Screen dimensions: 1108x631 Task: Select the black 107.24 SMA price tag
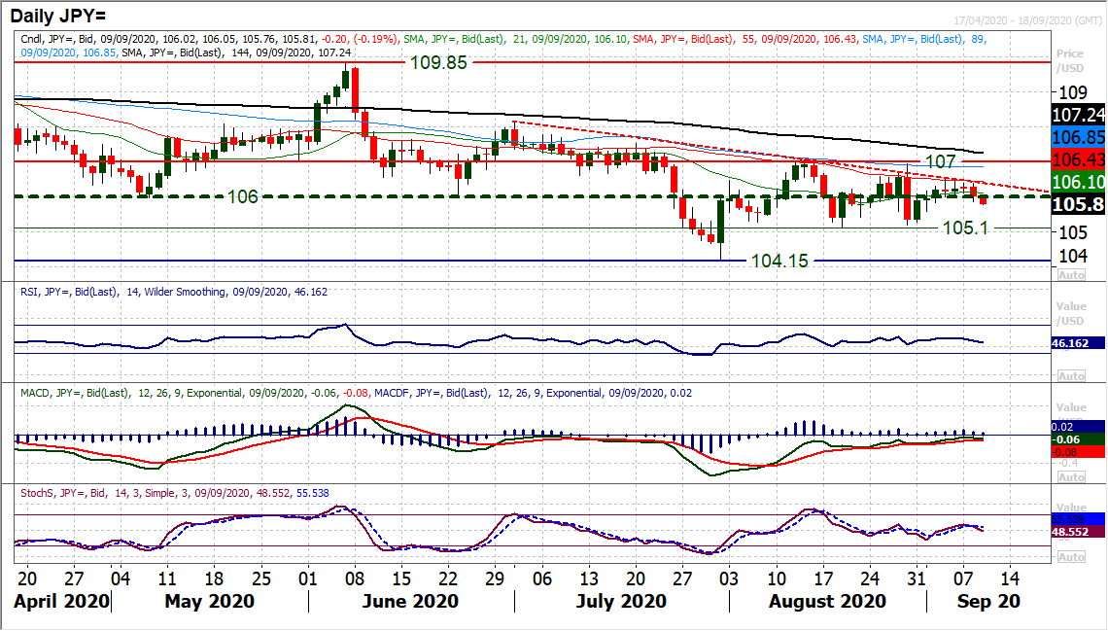click(x=1079, y=115)
